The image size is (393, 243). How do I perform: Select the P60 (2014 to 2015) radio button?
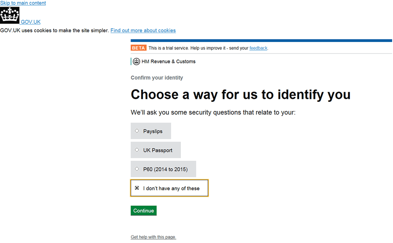pos(137,169)
